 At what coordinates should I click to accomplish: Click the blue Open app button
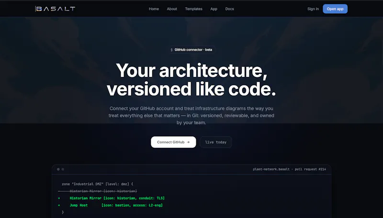click(x=335, y=9)
